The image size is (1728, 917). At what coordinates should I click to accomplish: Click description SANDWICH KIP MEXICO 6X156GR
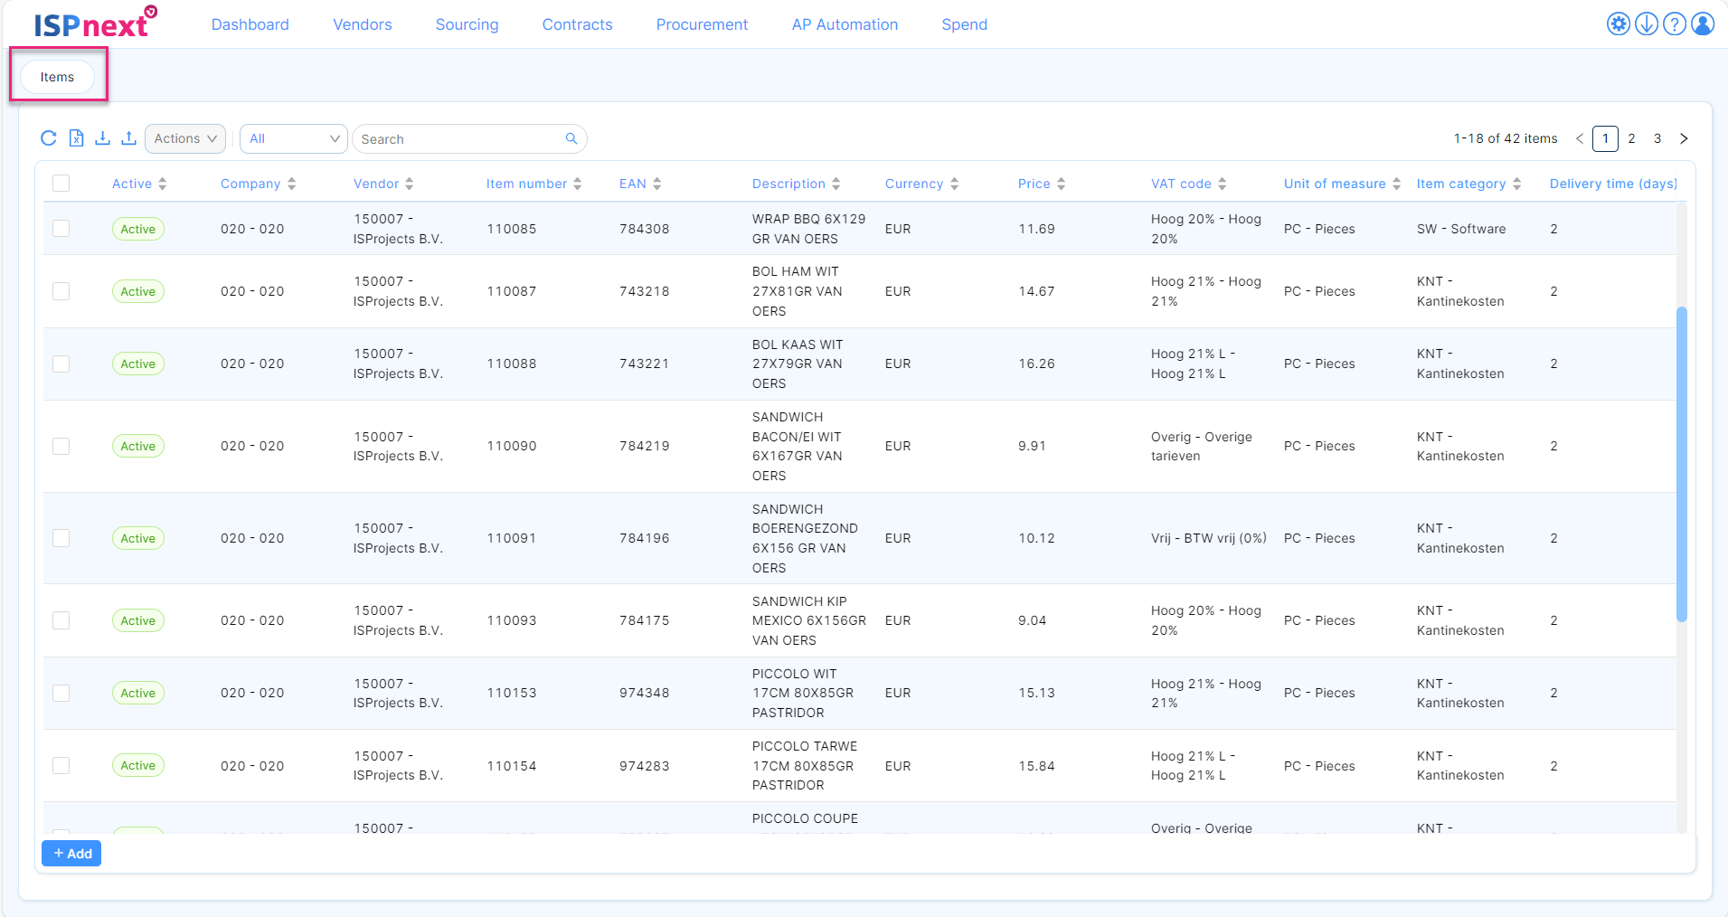808,620
